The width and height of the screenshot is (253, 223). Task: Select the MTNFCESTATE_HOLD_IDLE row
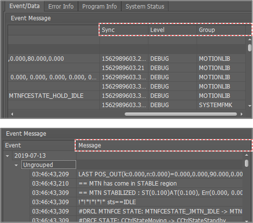46,96
